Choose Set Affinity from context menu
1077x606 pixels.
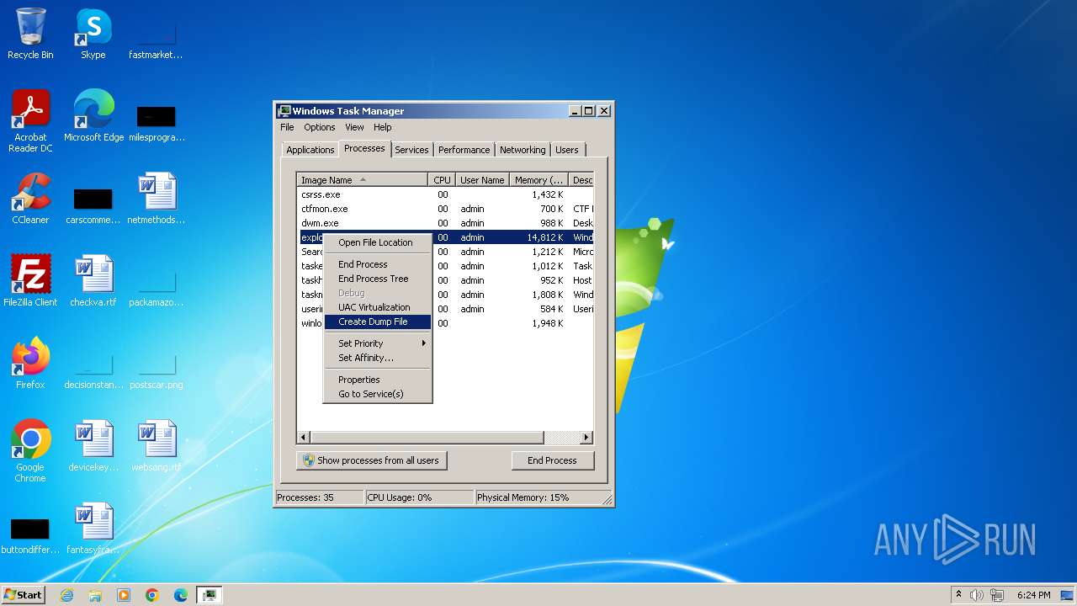pyautogui.click(x=377, y=358)
